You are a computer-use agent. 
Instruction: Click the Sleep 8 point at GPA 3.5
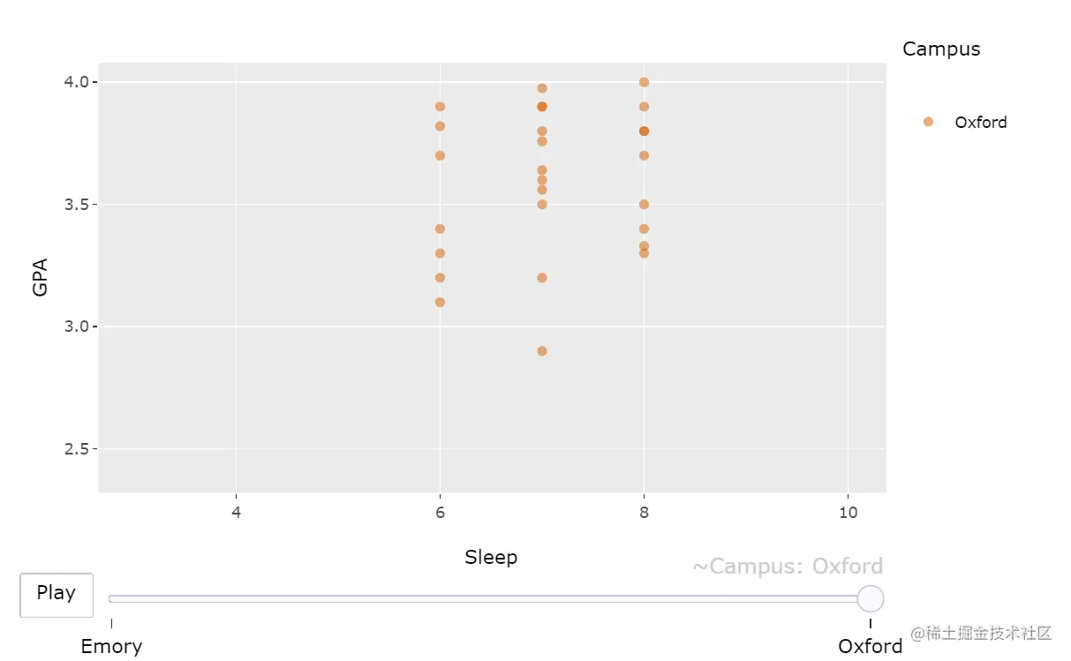coord(644,205)
